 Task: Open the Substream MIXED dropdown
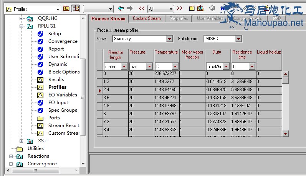[238, 39]
